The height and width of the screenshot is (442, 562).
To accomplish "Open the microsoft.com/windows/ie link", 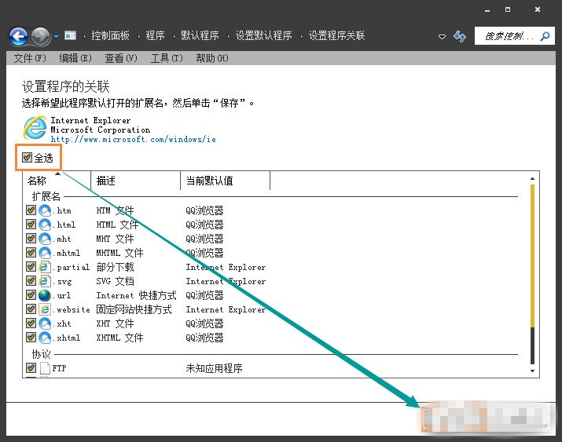I will pos(134,139).
